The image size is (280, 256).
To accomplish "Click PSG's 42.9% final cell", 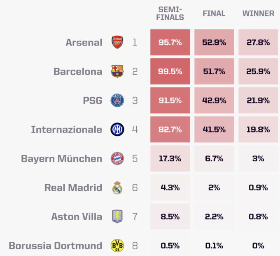I will [214, 101].
